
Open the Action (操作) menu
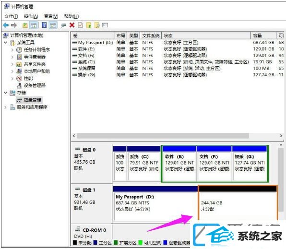[31, 16]
